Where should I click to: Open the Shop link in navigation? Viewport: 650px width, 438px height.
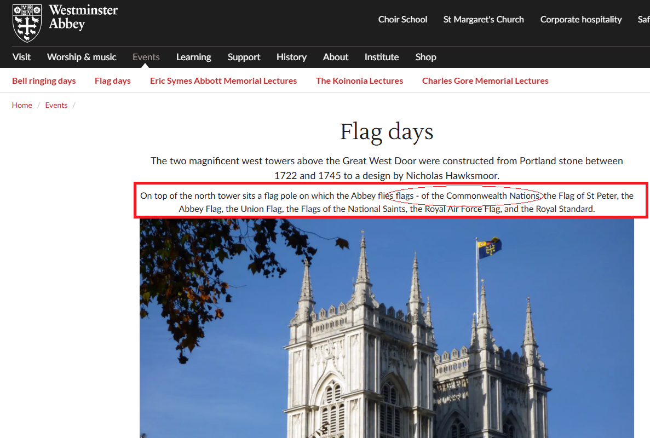425,57
